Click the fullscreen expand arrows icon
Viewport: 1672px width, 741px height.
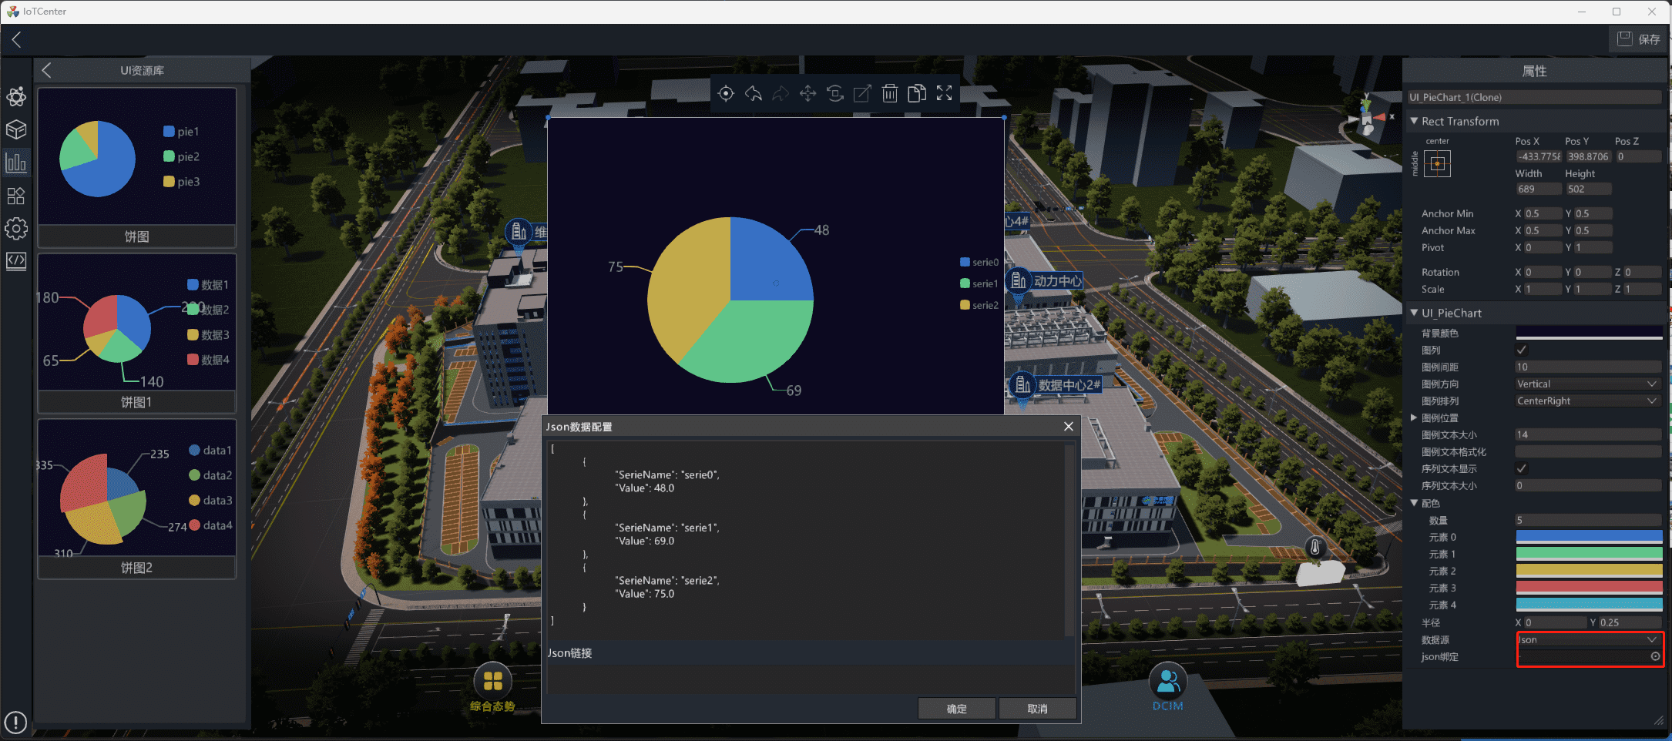click(944, 94)
